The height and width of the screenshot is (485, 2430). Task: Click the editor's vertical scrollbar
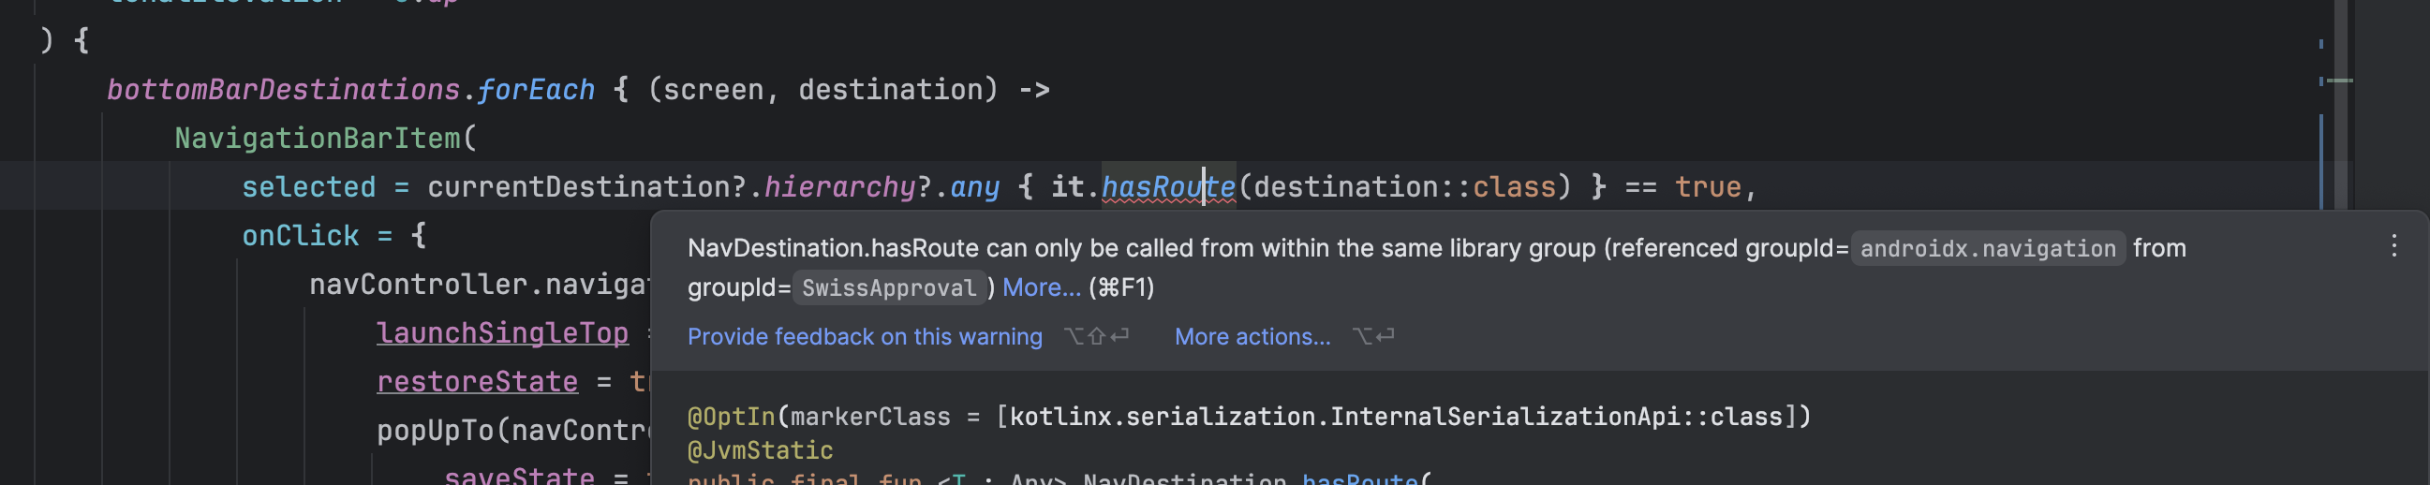[2340, 141]
